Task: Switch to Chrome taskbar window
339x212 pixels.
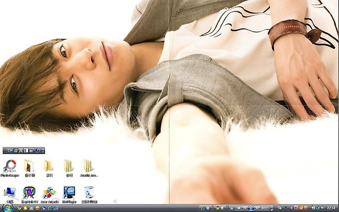Action: [x=220, y=208]
